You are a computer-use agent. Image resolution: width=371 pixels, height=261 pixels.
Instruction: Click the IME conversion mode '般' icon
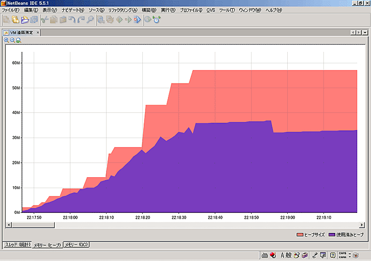tap(288, 255)
